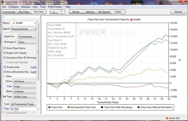Switch to the Community tab
This screenshot has width=188, height=121.
pyautogui.click(x=9, y=12)
